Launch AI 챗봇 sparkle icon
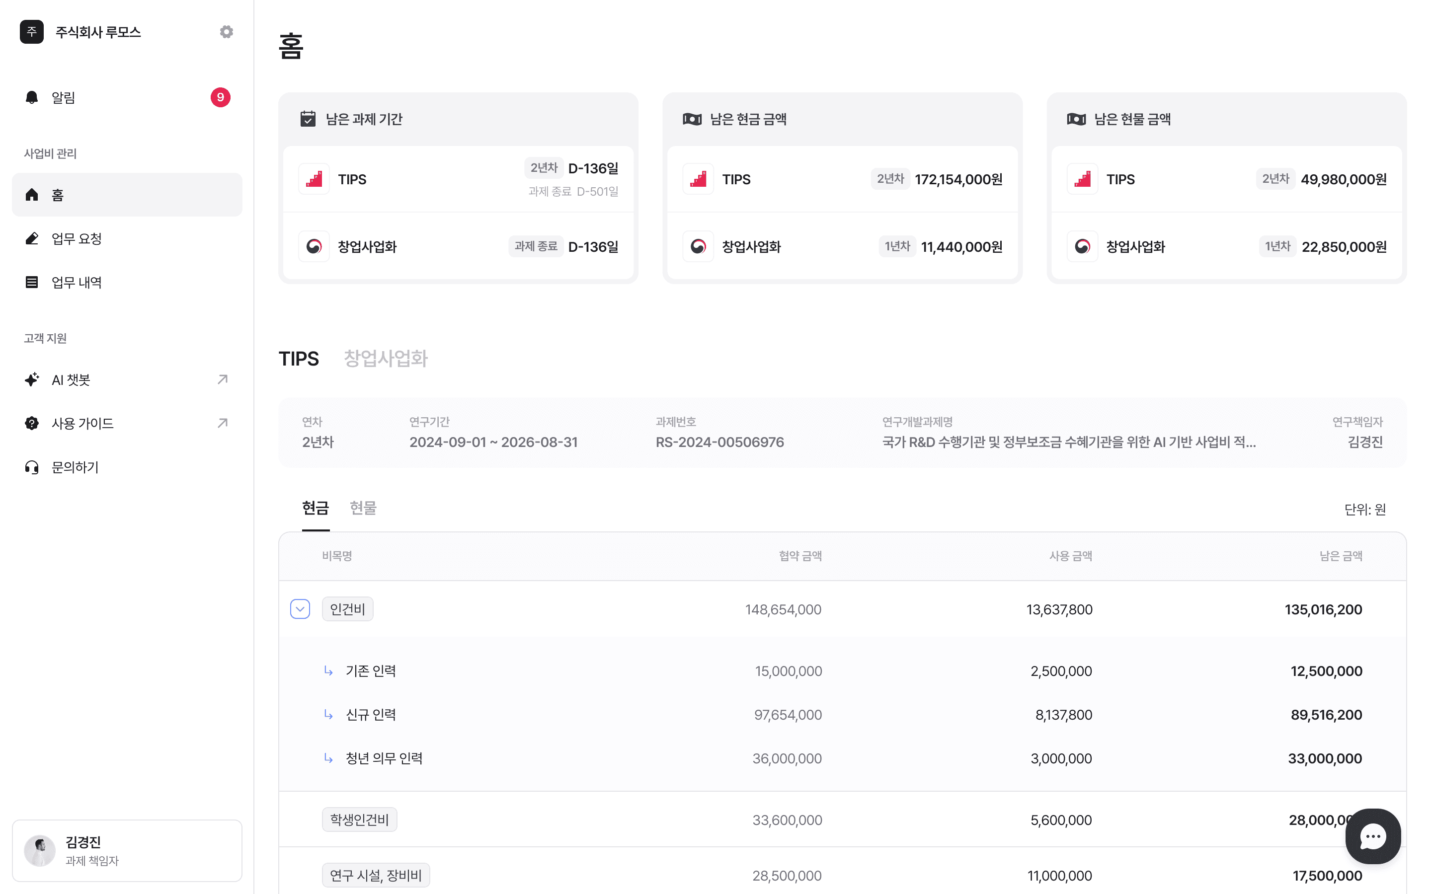 tap(32, 379)
